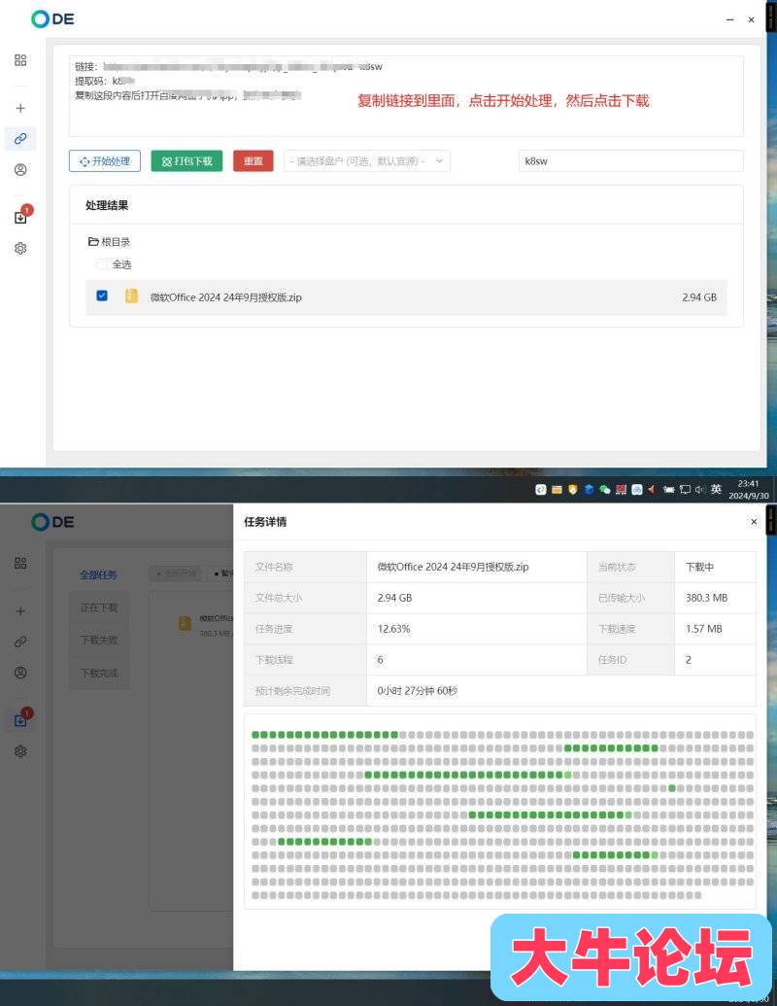This screenshot has width=777, height=1006.
Task: Click the 380.3 MB value in 任务详情 table
Action: (706, 598)
